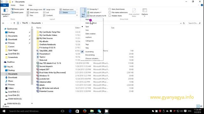Open the Add columns dropdown
Image resolution: width=204 pixels, height=114 pixels.
(x=94, y=12)
